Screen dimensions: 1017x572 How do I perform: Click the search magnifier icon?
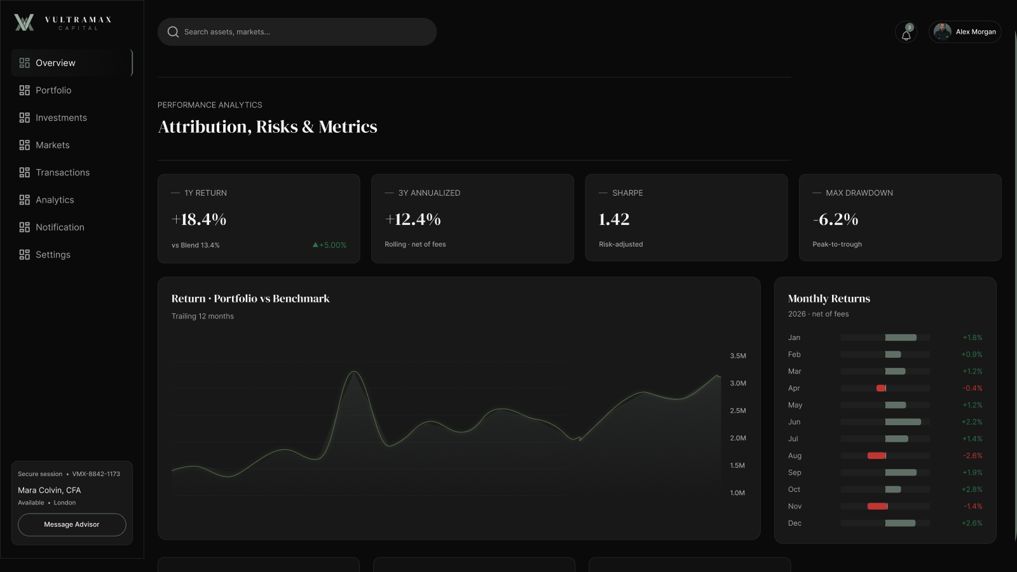point(173,32)
